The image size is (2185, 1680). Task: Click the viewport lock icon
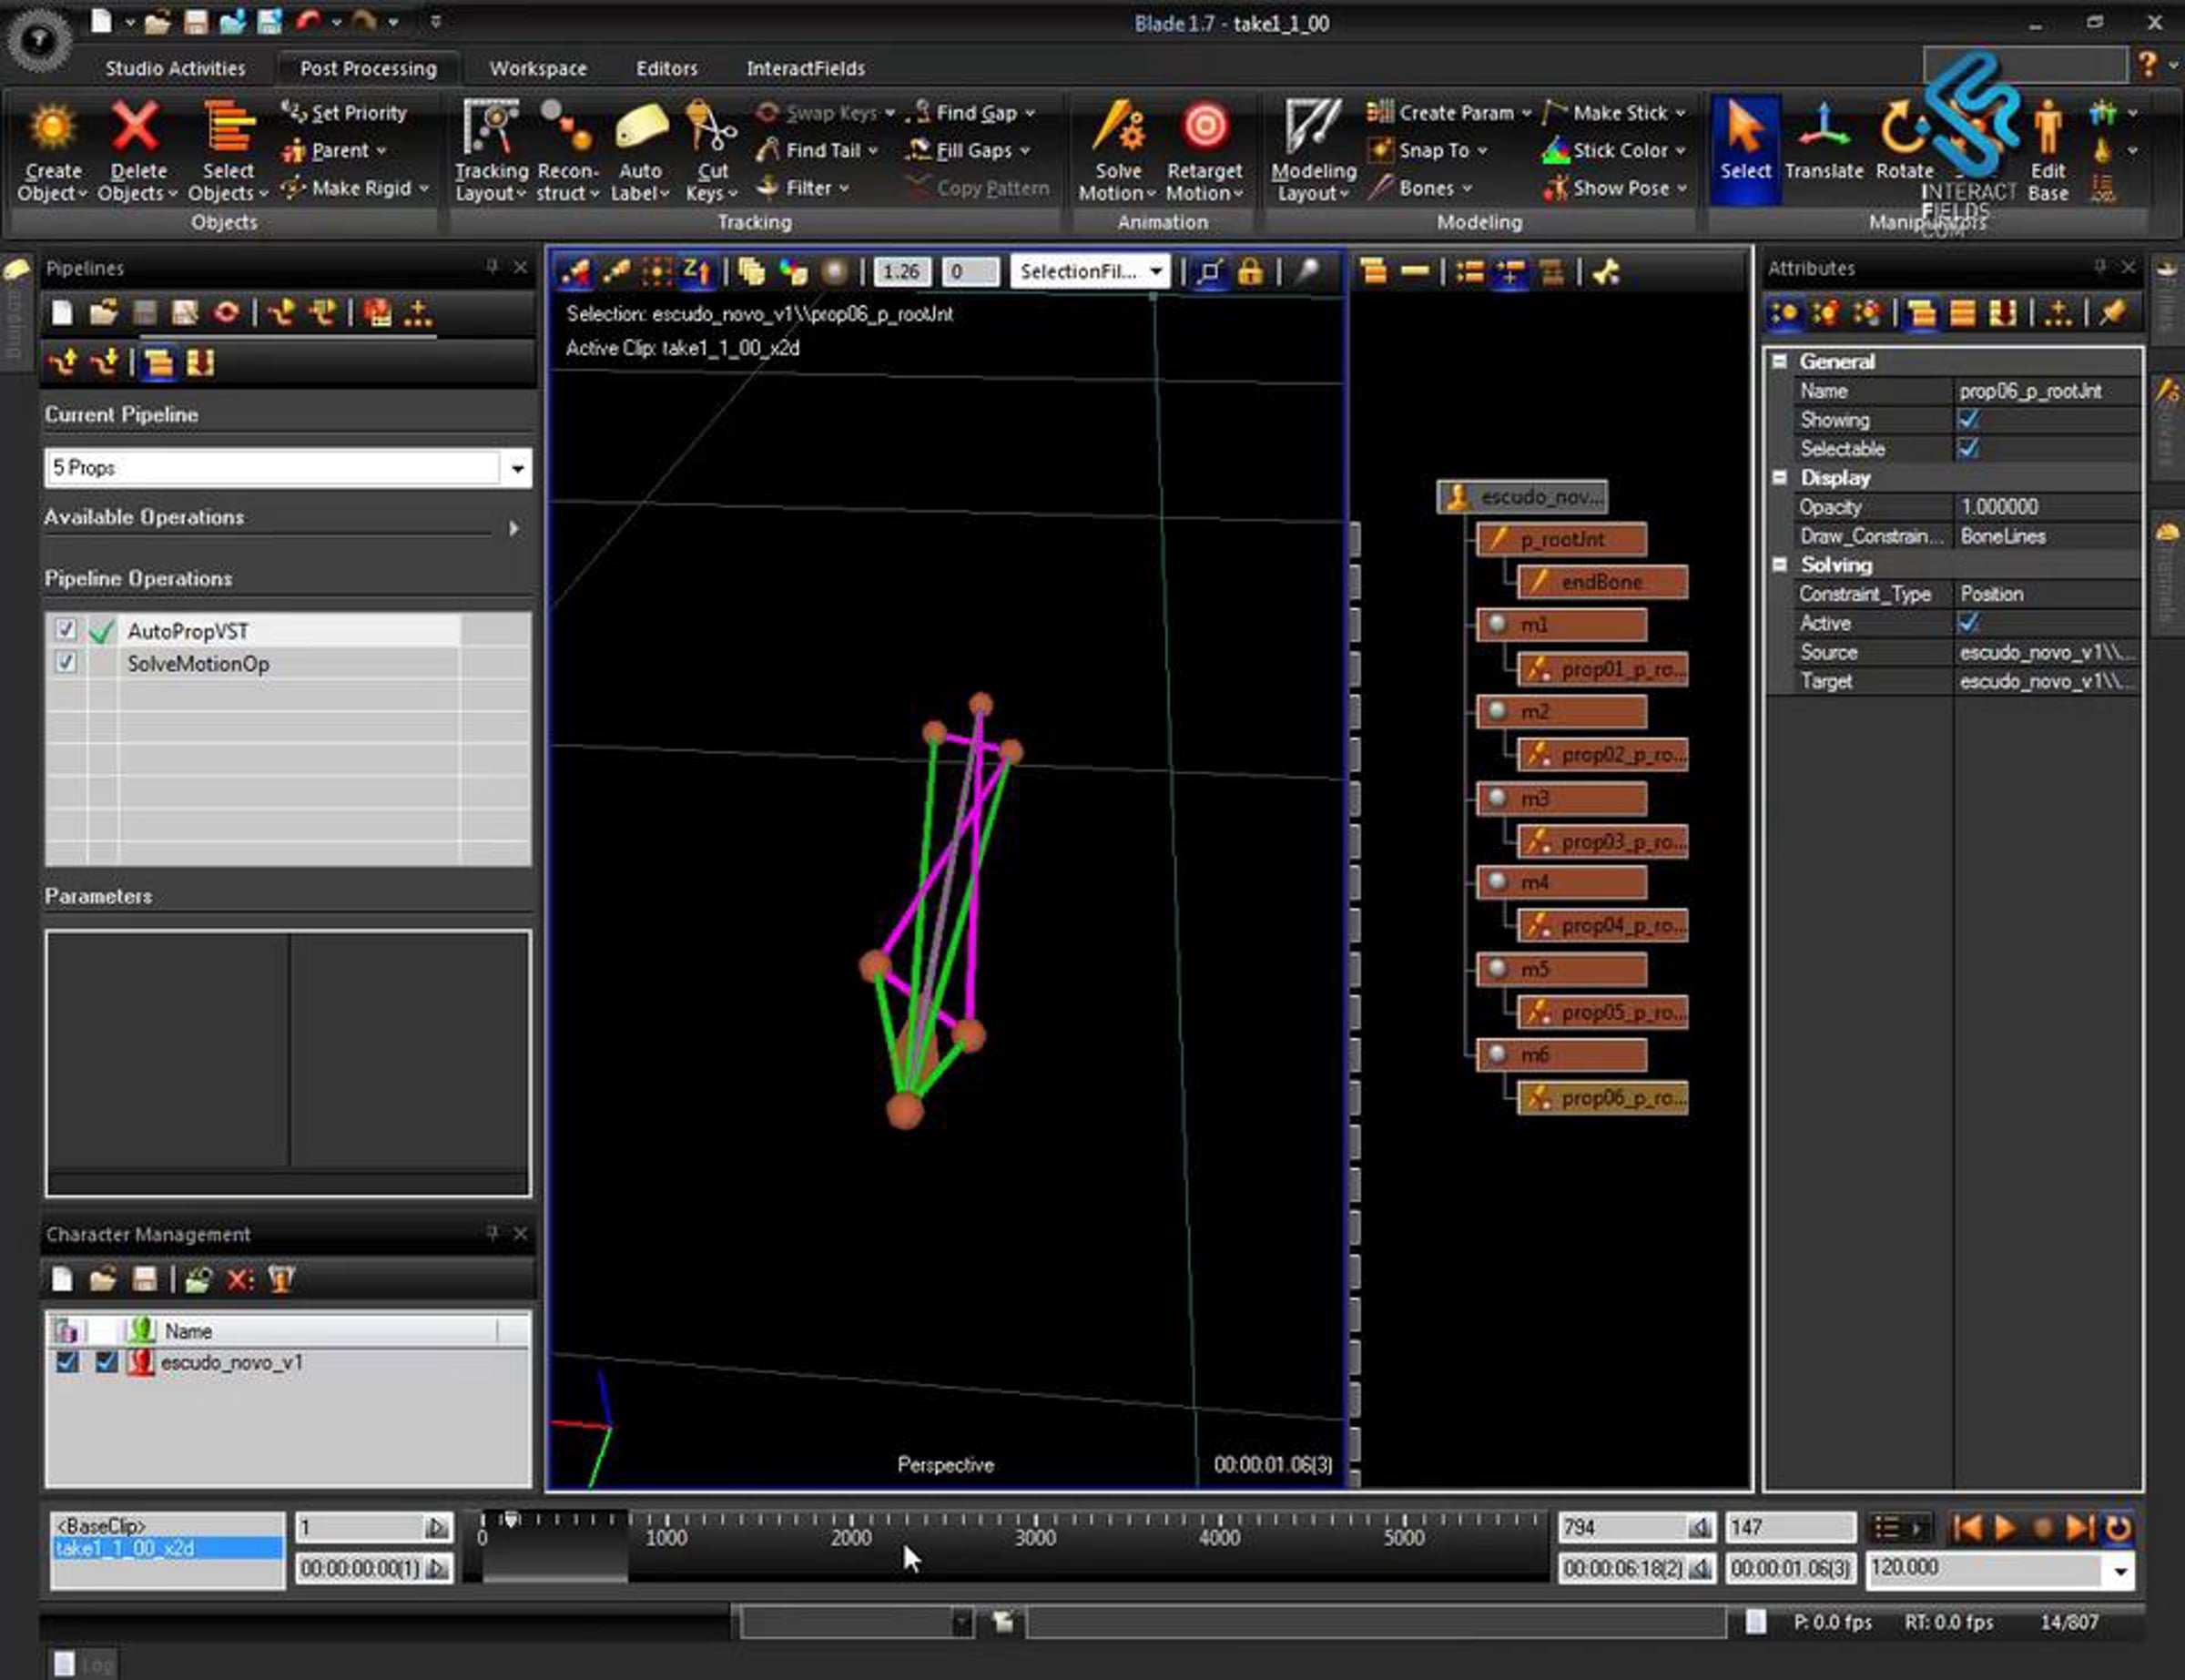[1250, 272]
